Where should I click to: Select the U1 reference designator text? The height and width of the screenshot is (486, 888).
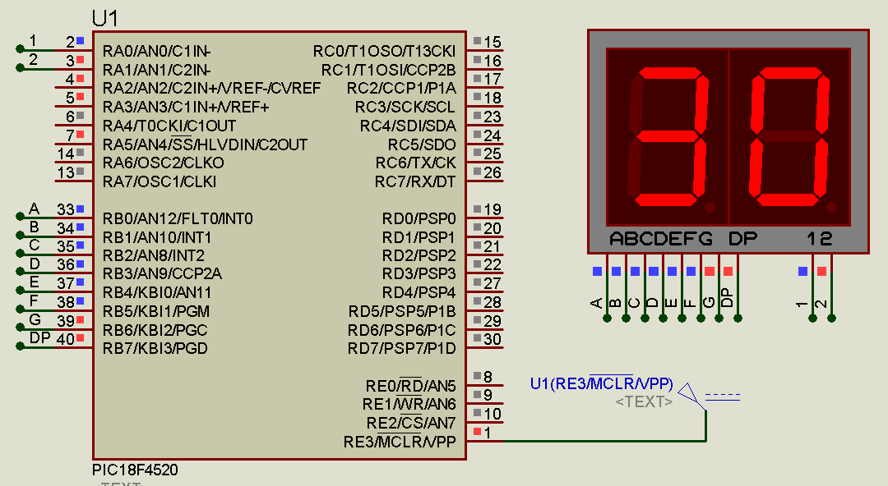pos(103,16)
